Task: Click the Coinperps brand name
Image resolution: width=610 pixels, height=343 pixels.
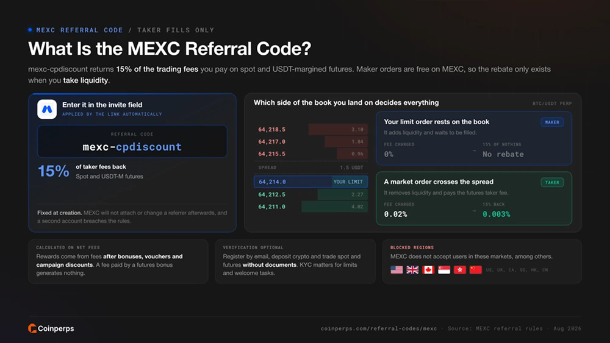Action: pyautogui.click(x=56, y=328)
